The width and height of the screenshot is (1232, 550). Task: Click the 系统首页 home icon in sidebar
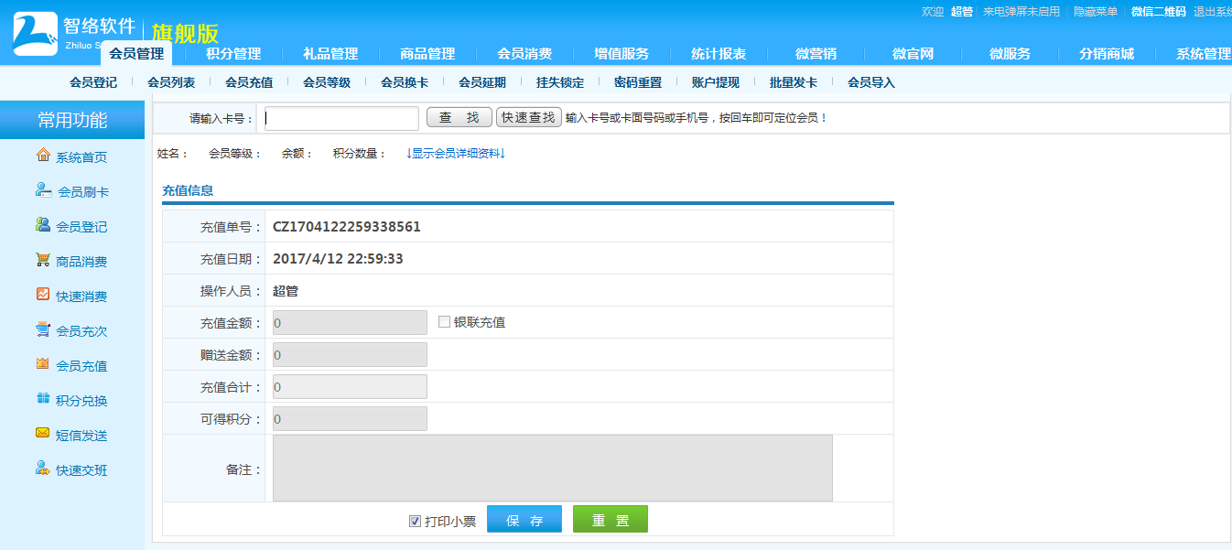tap(43, 156)
